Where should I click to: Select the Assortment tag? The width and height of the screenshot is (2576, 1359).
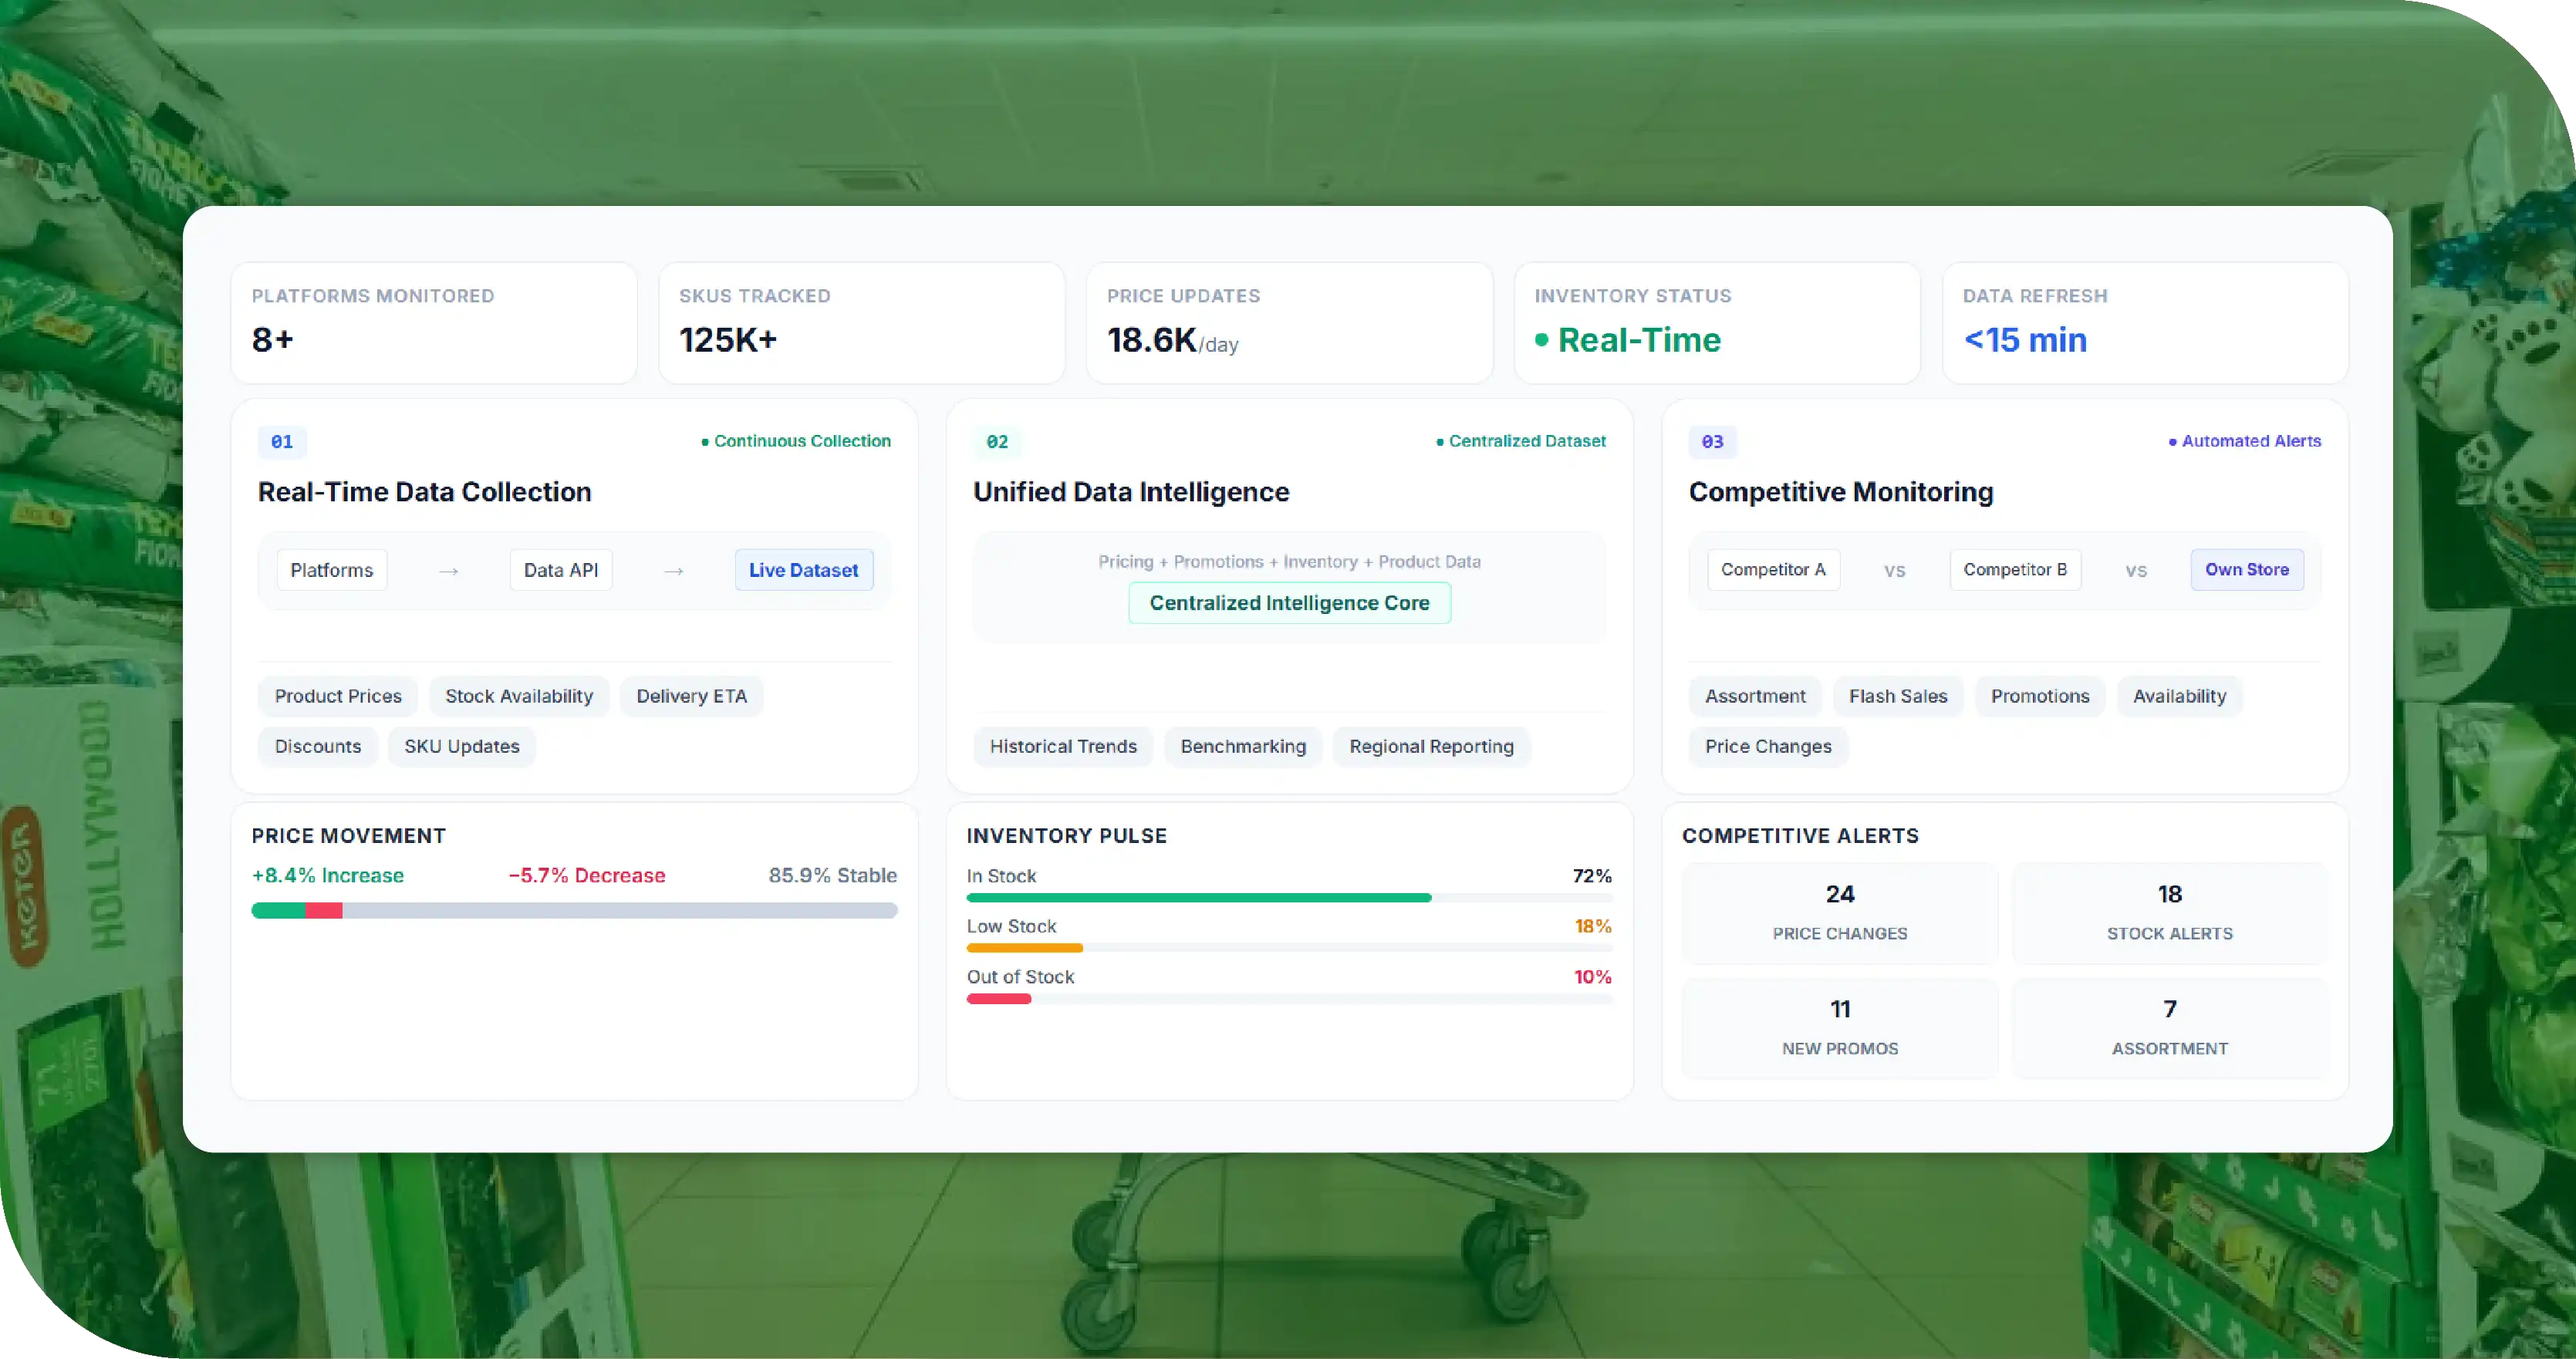click(x=1755, y=696)
